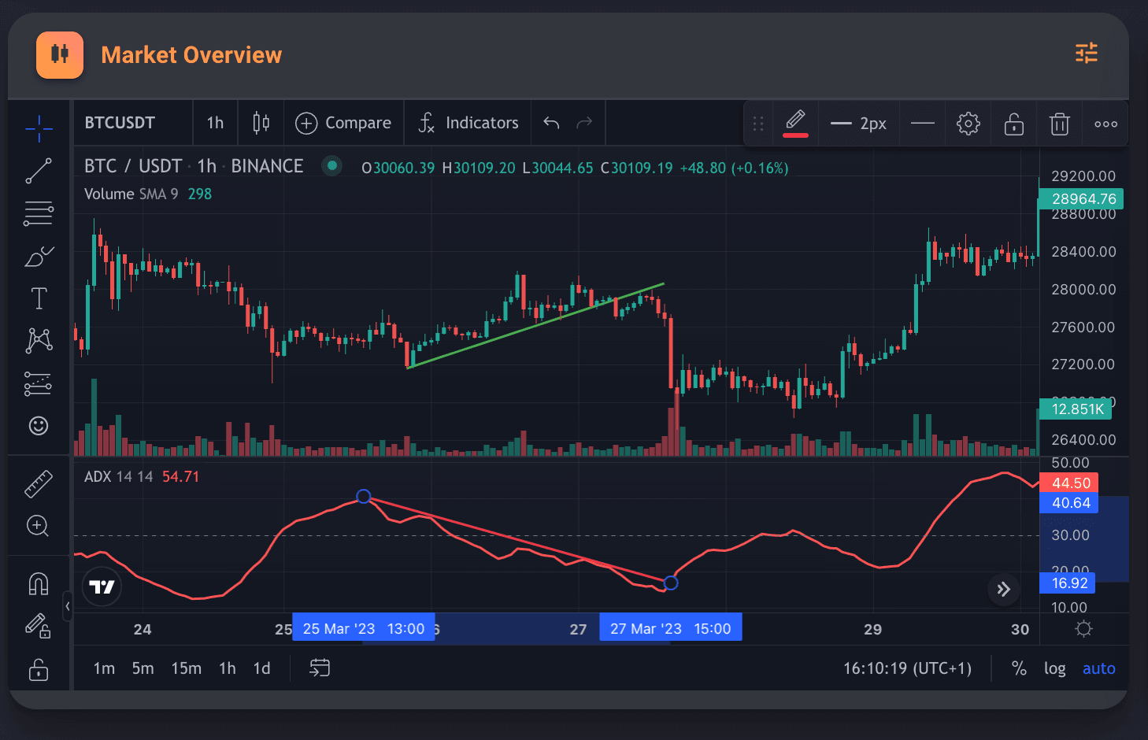Click the BTCUSDT symbol search field
The height and width of the screenshot is (740, 1148).
(x=120, y=123)
